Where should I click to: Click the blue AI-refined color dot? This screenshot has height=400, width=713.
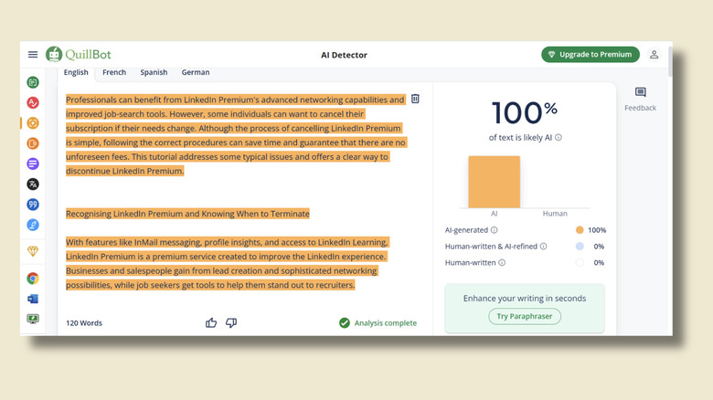point(580,247)
